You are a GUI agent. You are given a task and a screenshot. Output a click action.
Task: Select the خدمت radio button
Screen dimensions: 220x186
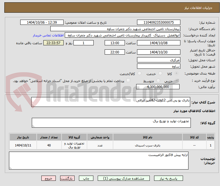point(160,73)
